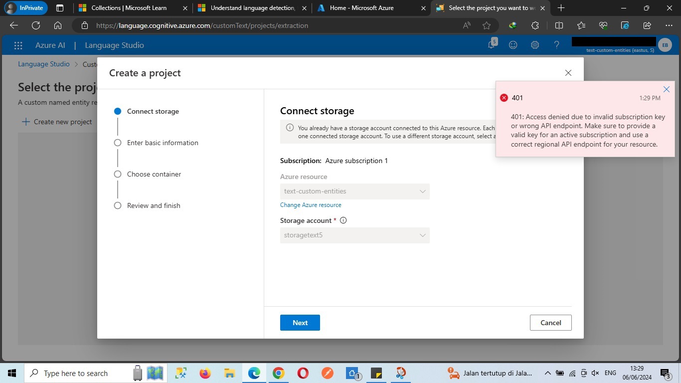Click Create new project

pos(57,122)
